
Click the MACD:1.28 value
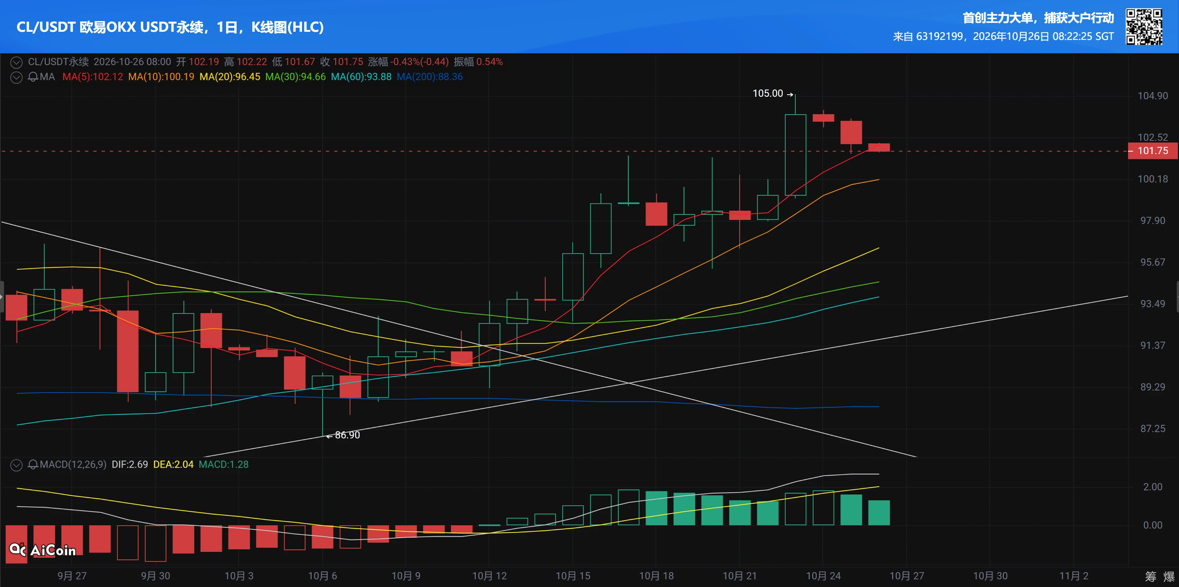click(224, 465)
